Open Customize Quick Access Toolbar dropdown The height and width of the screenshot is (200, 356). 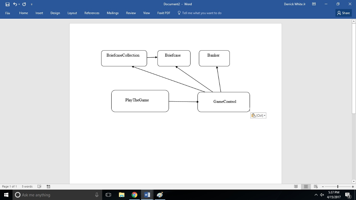point(31,4)
